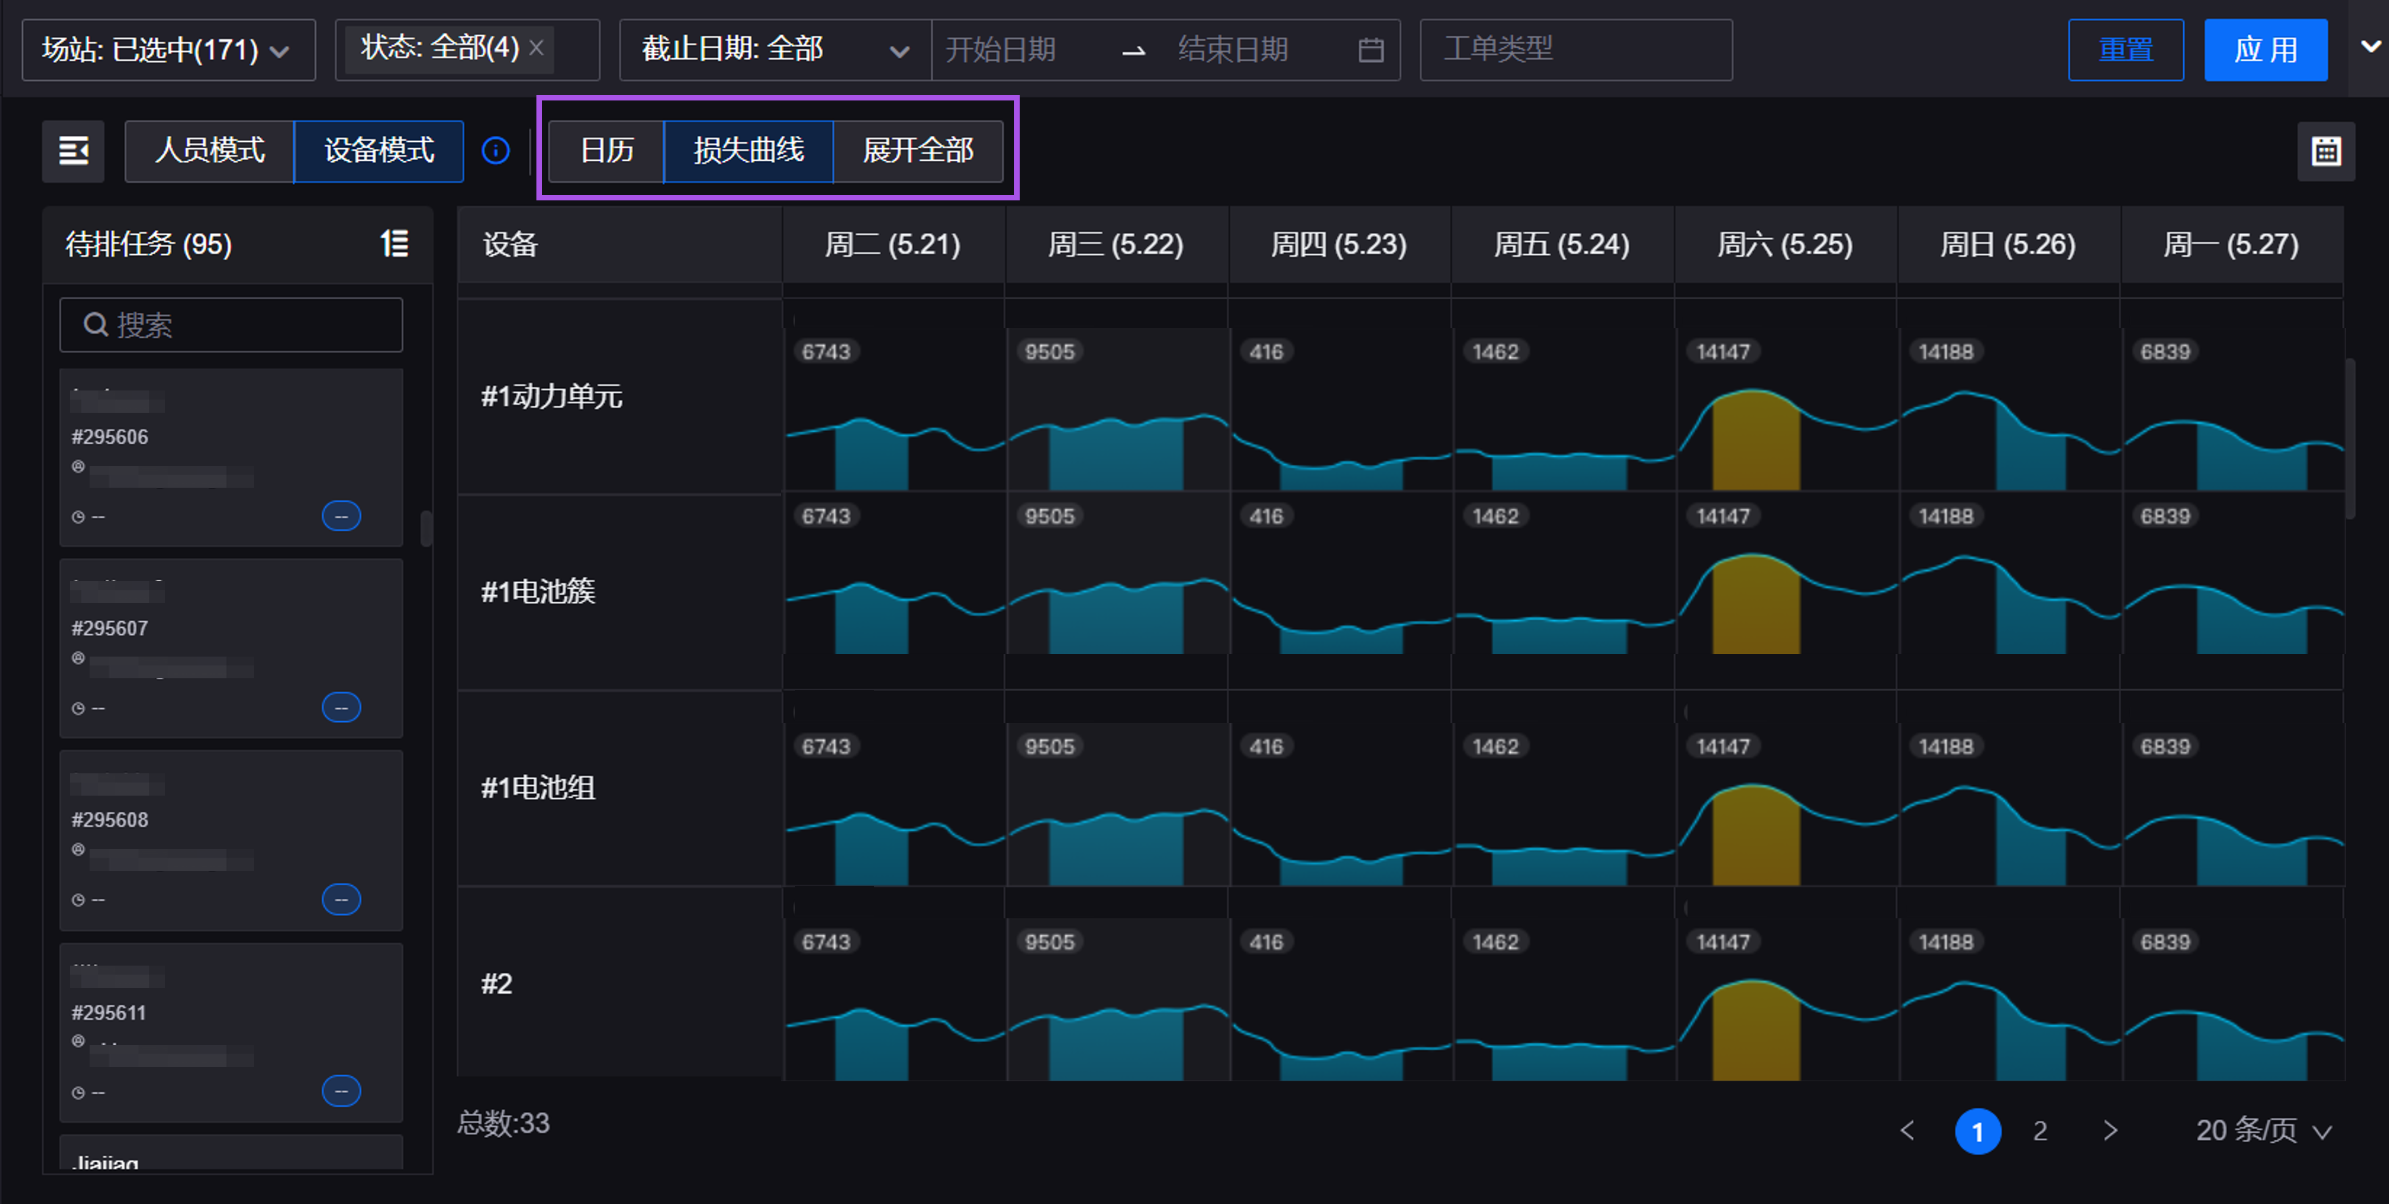The width and height of the screenshot is (2389, 1204).
Task: Click the date range calendar icon
Action: tap(1371, 50)
